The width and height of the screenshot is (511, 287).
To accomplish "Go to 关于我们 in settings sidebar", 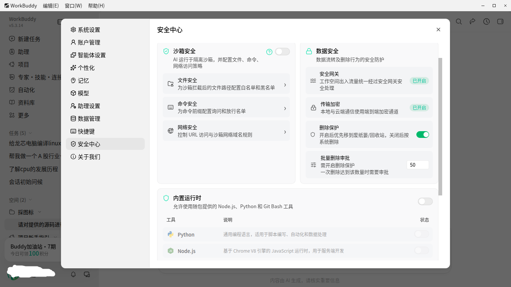I will [x=105, y=157].
